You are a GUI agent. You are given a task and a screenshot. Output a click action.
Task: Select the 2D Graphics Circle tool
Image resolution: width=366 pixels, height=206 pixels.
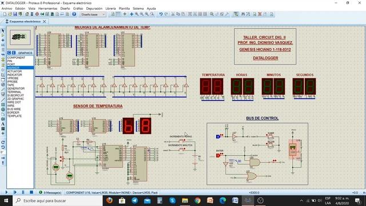3,109
